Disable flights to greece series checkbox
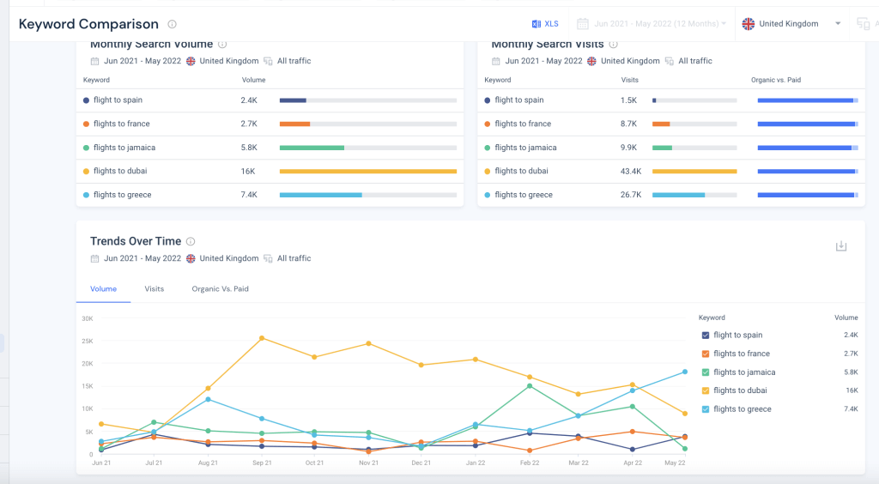Image resolution: width=879 pixels, height=484 pixels. tap(706, 409)
